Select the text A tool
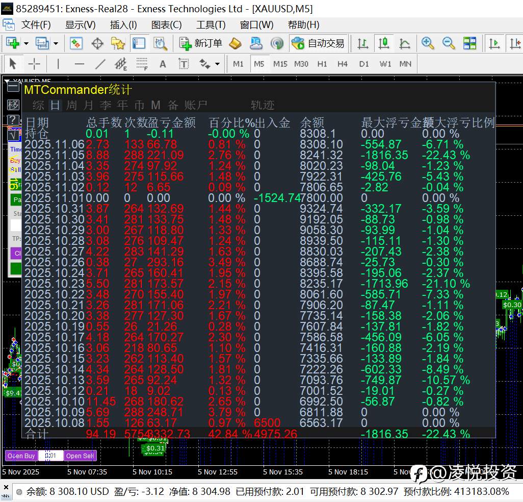Image resolution: width=523 pixels, height=502 pixels. (163, 64)
